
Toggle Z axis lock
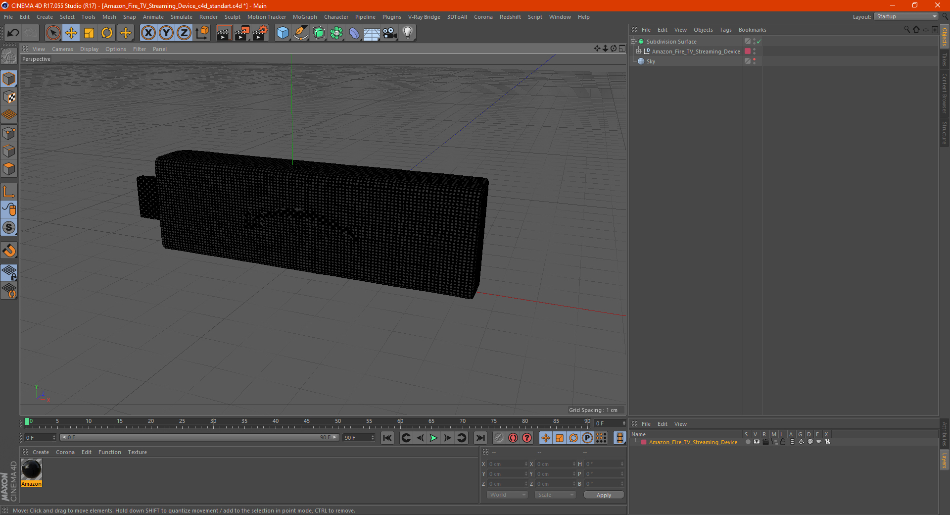coord(184,33)
